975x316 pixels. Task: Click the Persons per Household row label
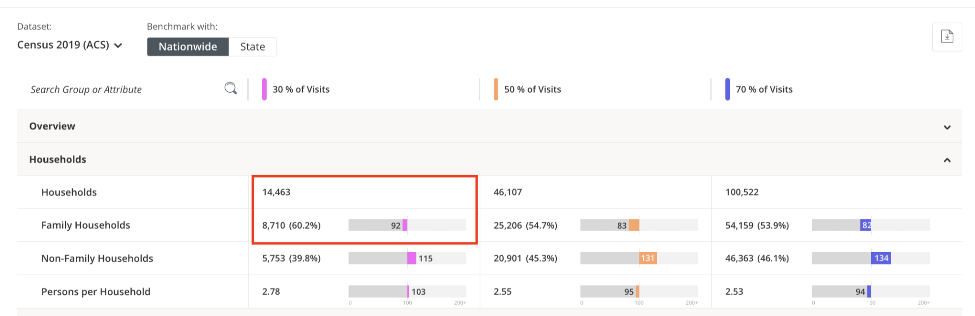point(95,291)
